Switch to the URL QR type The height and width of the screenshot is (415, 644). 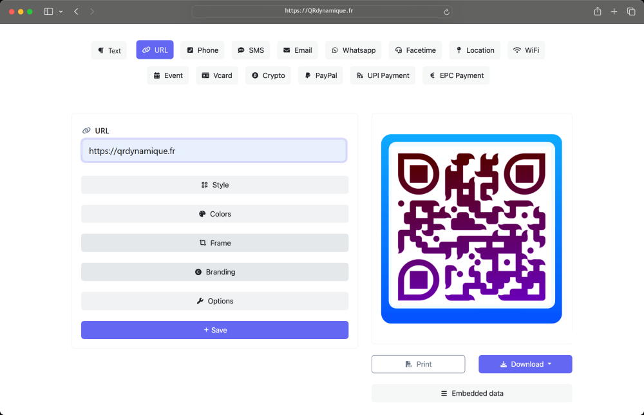tap(155, 50)
